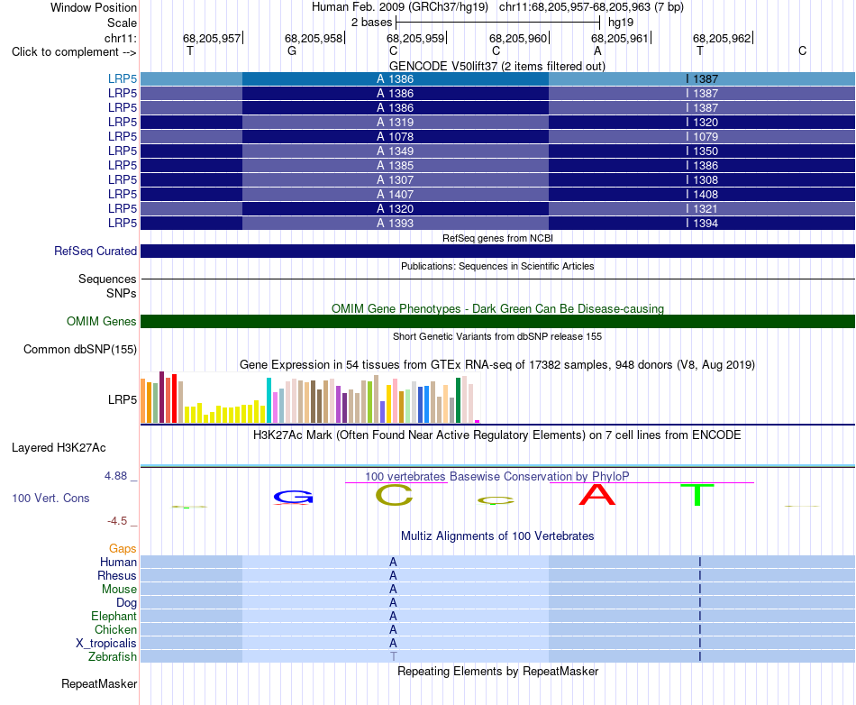Click codon A 1319 in LRP5 transcript
This screenshot has width=856, height=705.
point(396,123)
